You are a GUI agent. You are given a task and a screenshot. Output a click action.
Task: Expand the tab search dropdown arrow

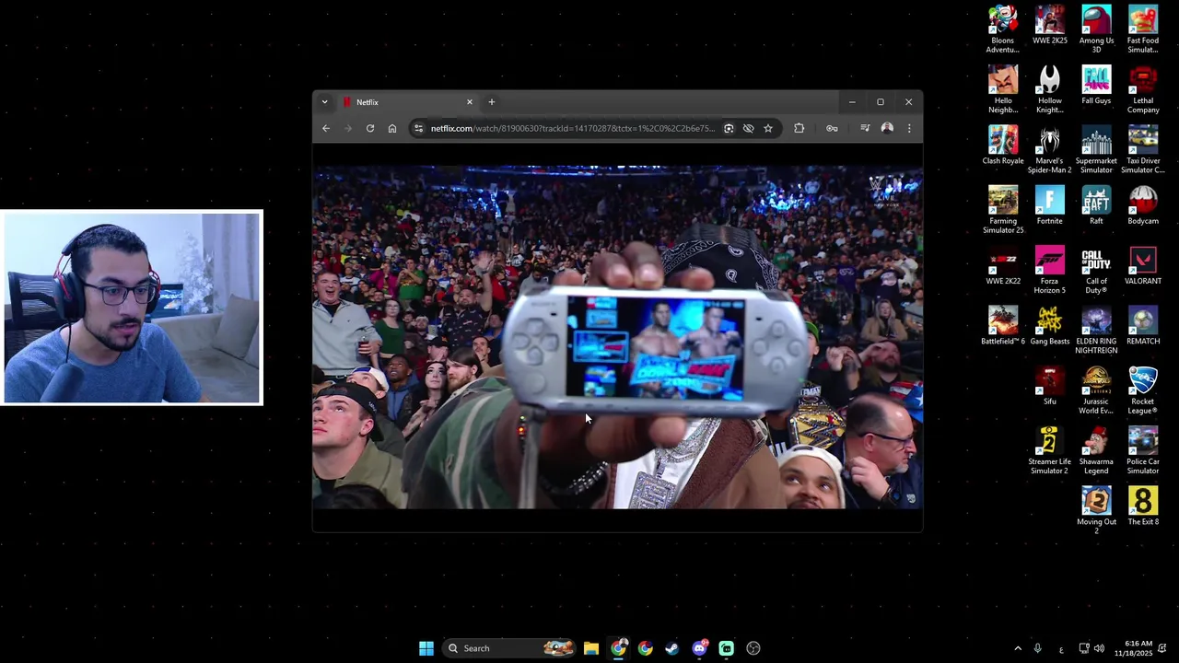(324, 102)
